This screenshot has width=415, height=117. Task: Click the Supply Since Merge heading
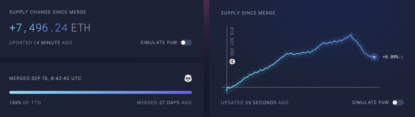tap(248, 13)
